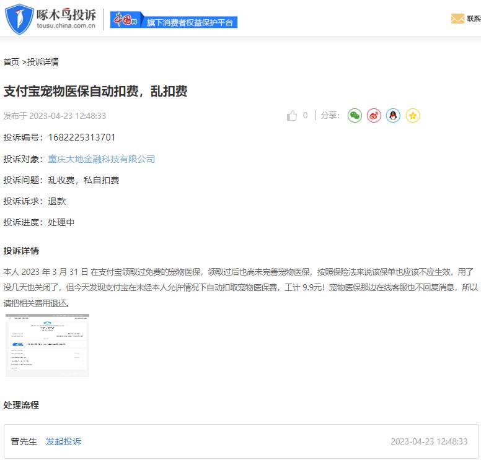Image resolution: width=481 pixels, height=460 pixels.
Task: Click 曾先生 name in process box
Action: [x=24, y=441]
